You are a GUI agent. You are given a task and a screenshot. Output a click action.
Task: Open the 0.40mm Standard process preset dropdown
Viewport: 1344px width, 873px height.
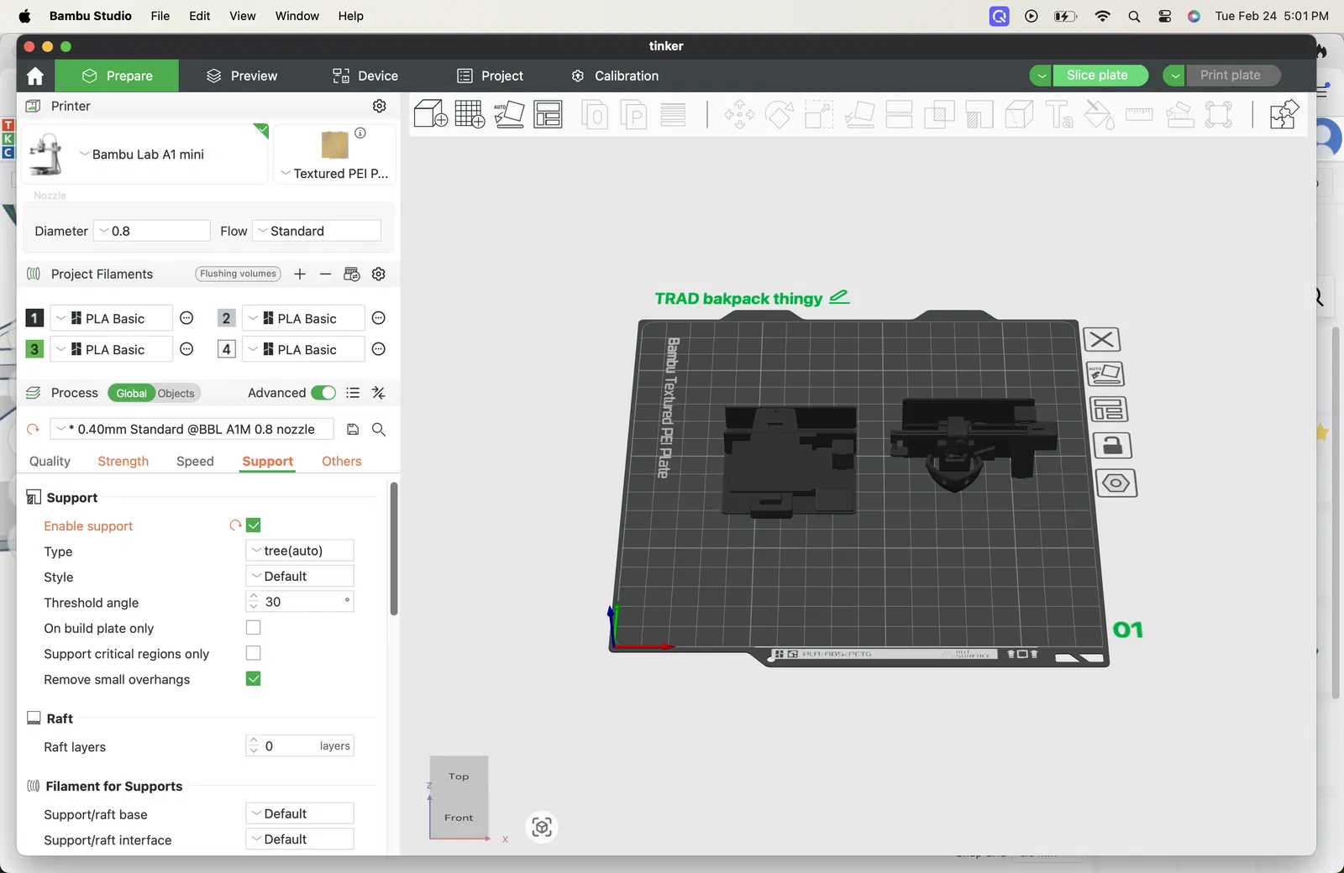click(x=192, y=429)
